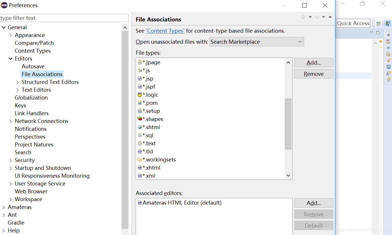Open the Compare/Patch preferences page
Viewport: 392px width, 235px height.
tap(34, 43)
